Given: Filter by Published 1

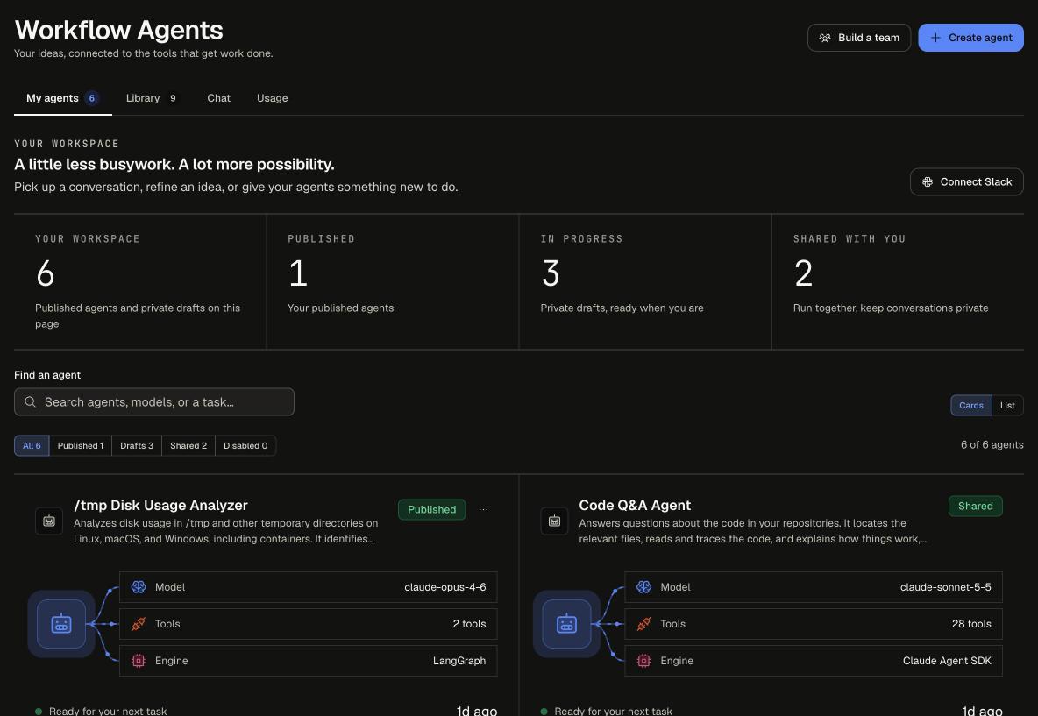Looking at the screenshot, I should [x=80, y=445].
